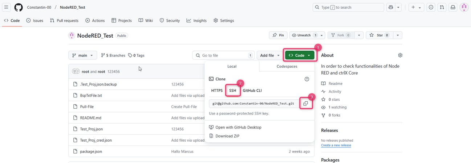
Task: Switch to the Codespaces tab
Action: pyautogui.click(x=287, y=67)
